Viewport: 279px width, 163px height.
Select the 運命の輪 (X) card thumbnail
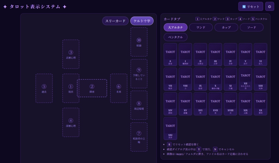[x=215, y=79]
